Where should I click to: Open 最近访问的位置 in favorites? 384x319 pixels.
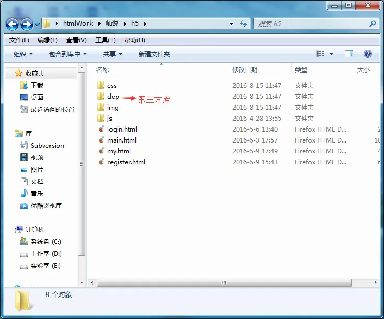[53, 109]
